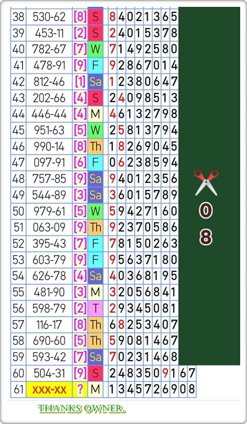Click row number 45
247x424 pixels.
point(19,131)
